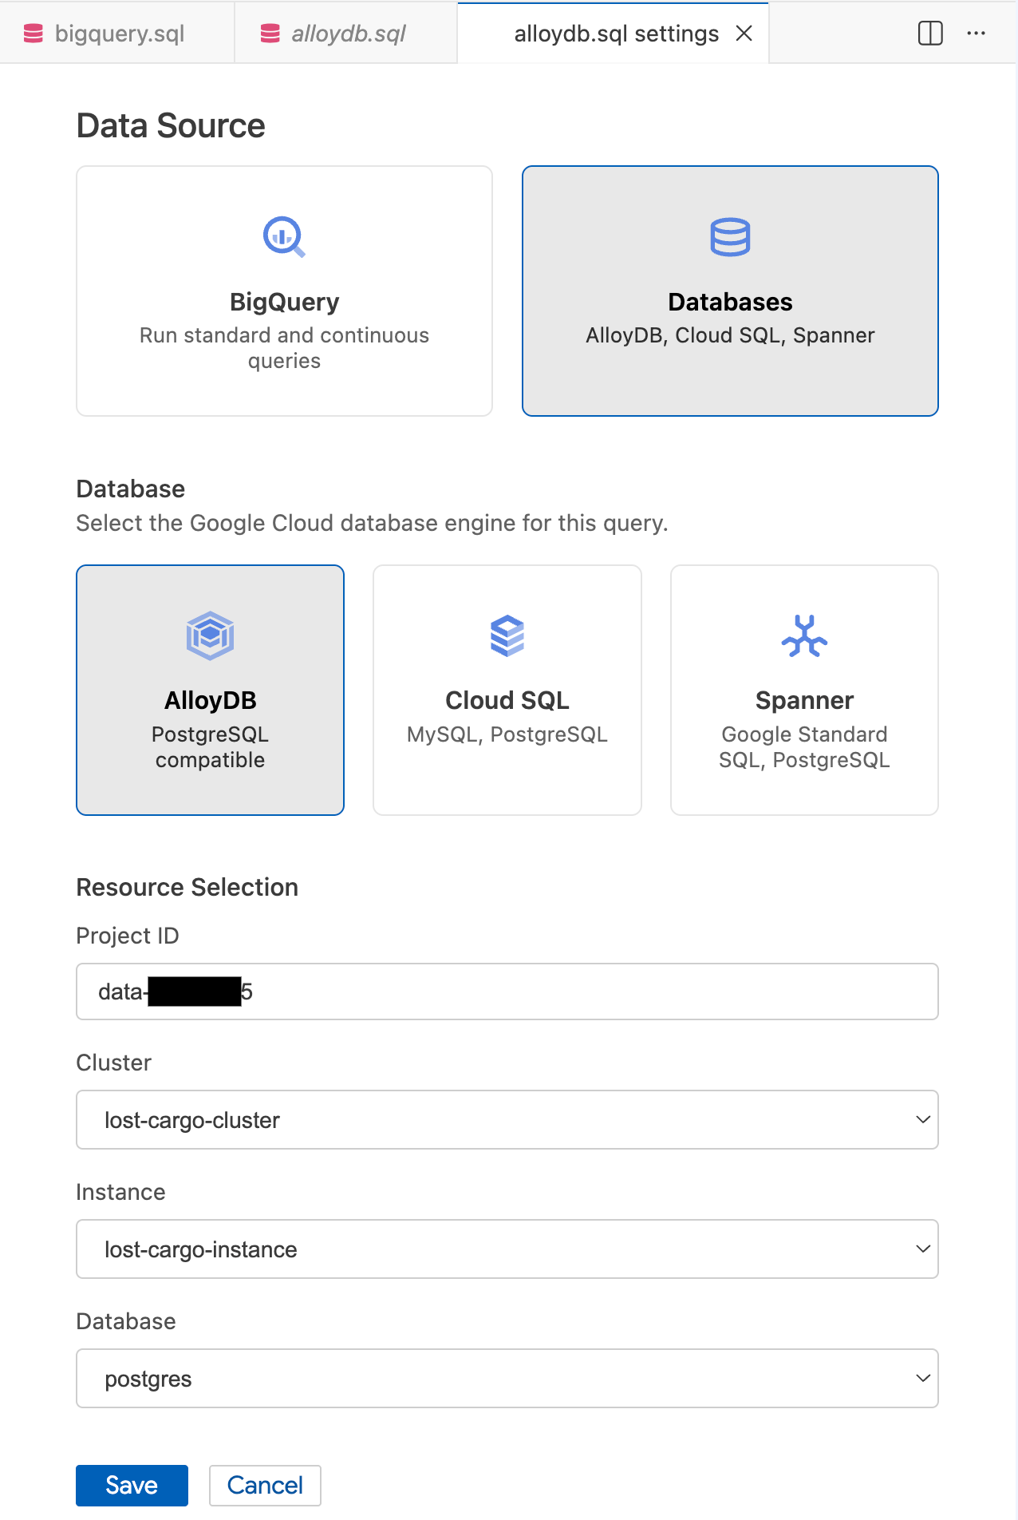1018x1520 pixels.
Task: Click the Resource Selection heading
Action: tap(187, 887)
